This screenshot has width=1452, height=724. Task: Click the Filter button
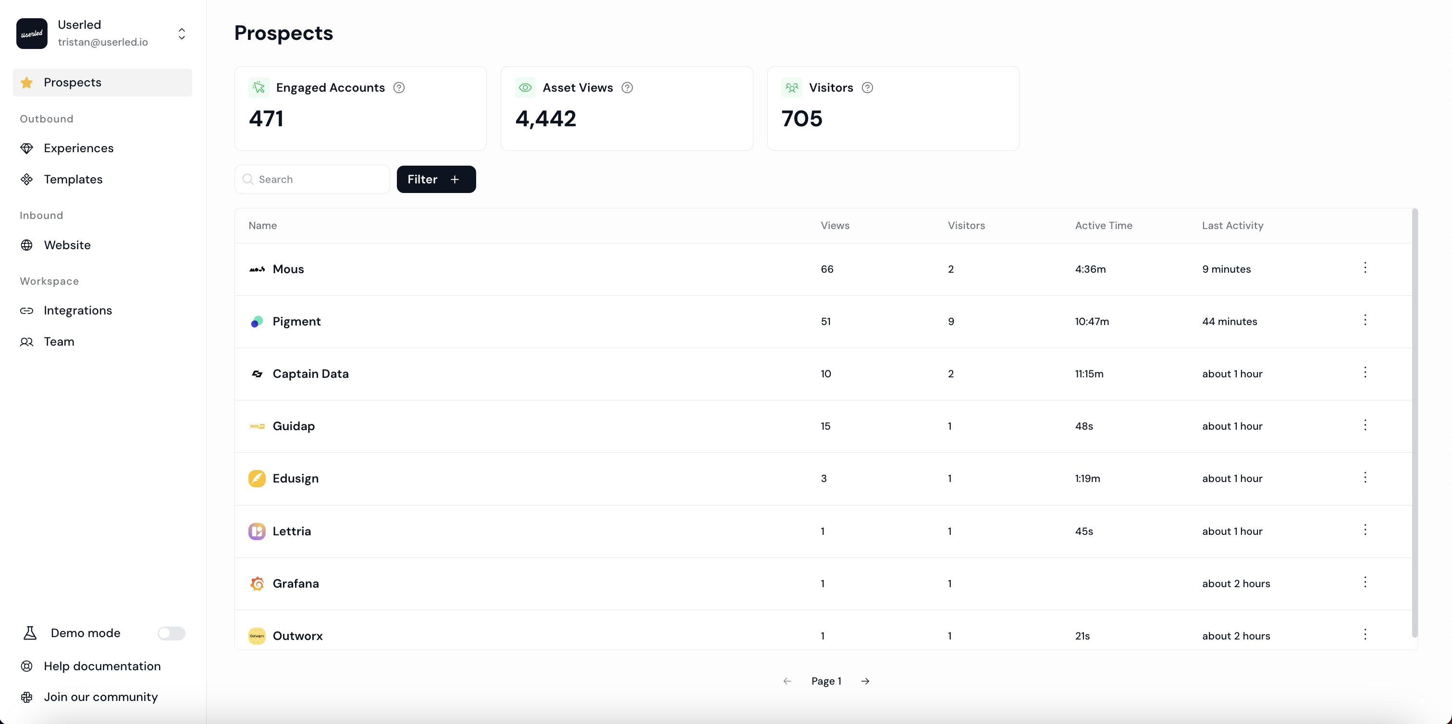[x=436, y=179]
